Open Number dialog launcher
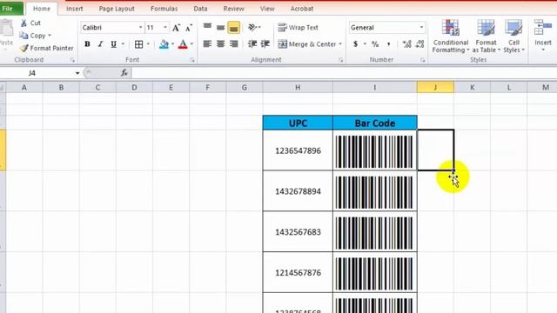557x313 pixels. [422, 60]
